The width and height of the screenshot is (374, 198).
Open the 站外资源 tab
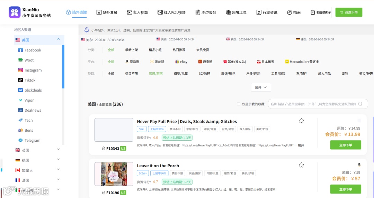tap(76, 12)
